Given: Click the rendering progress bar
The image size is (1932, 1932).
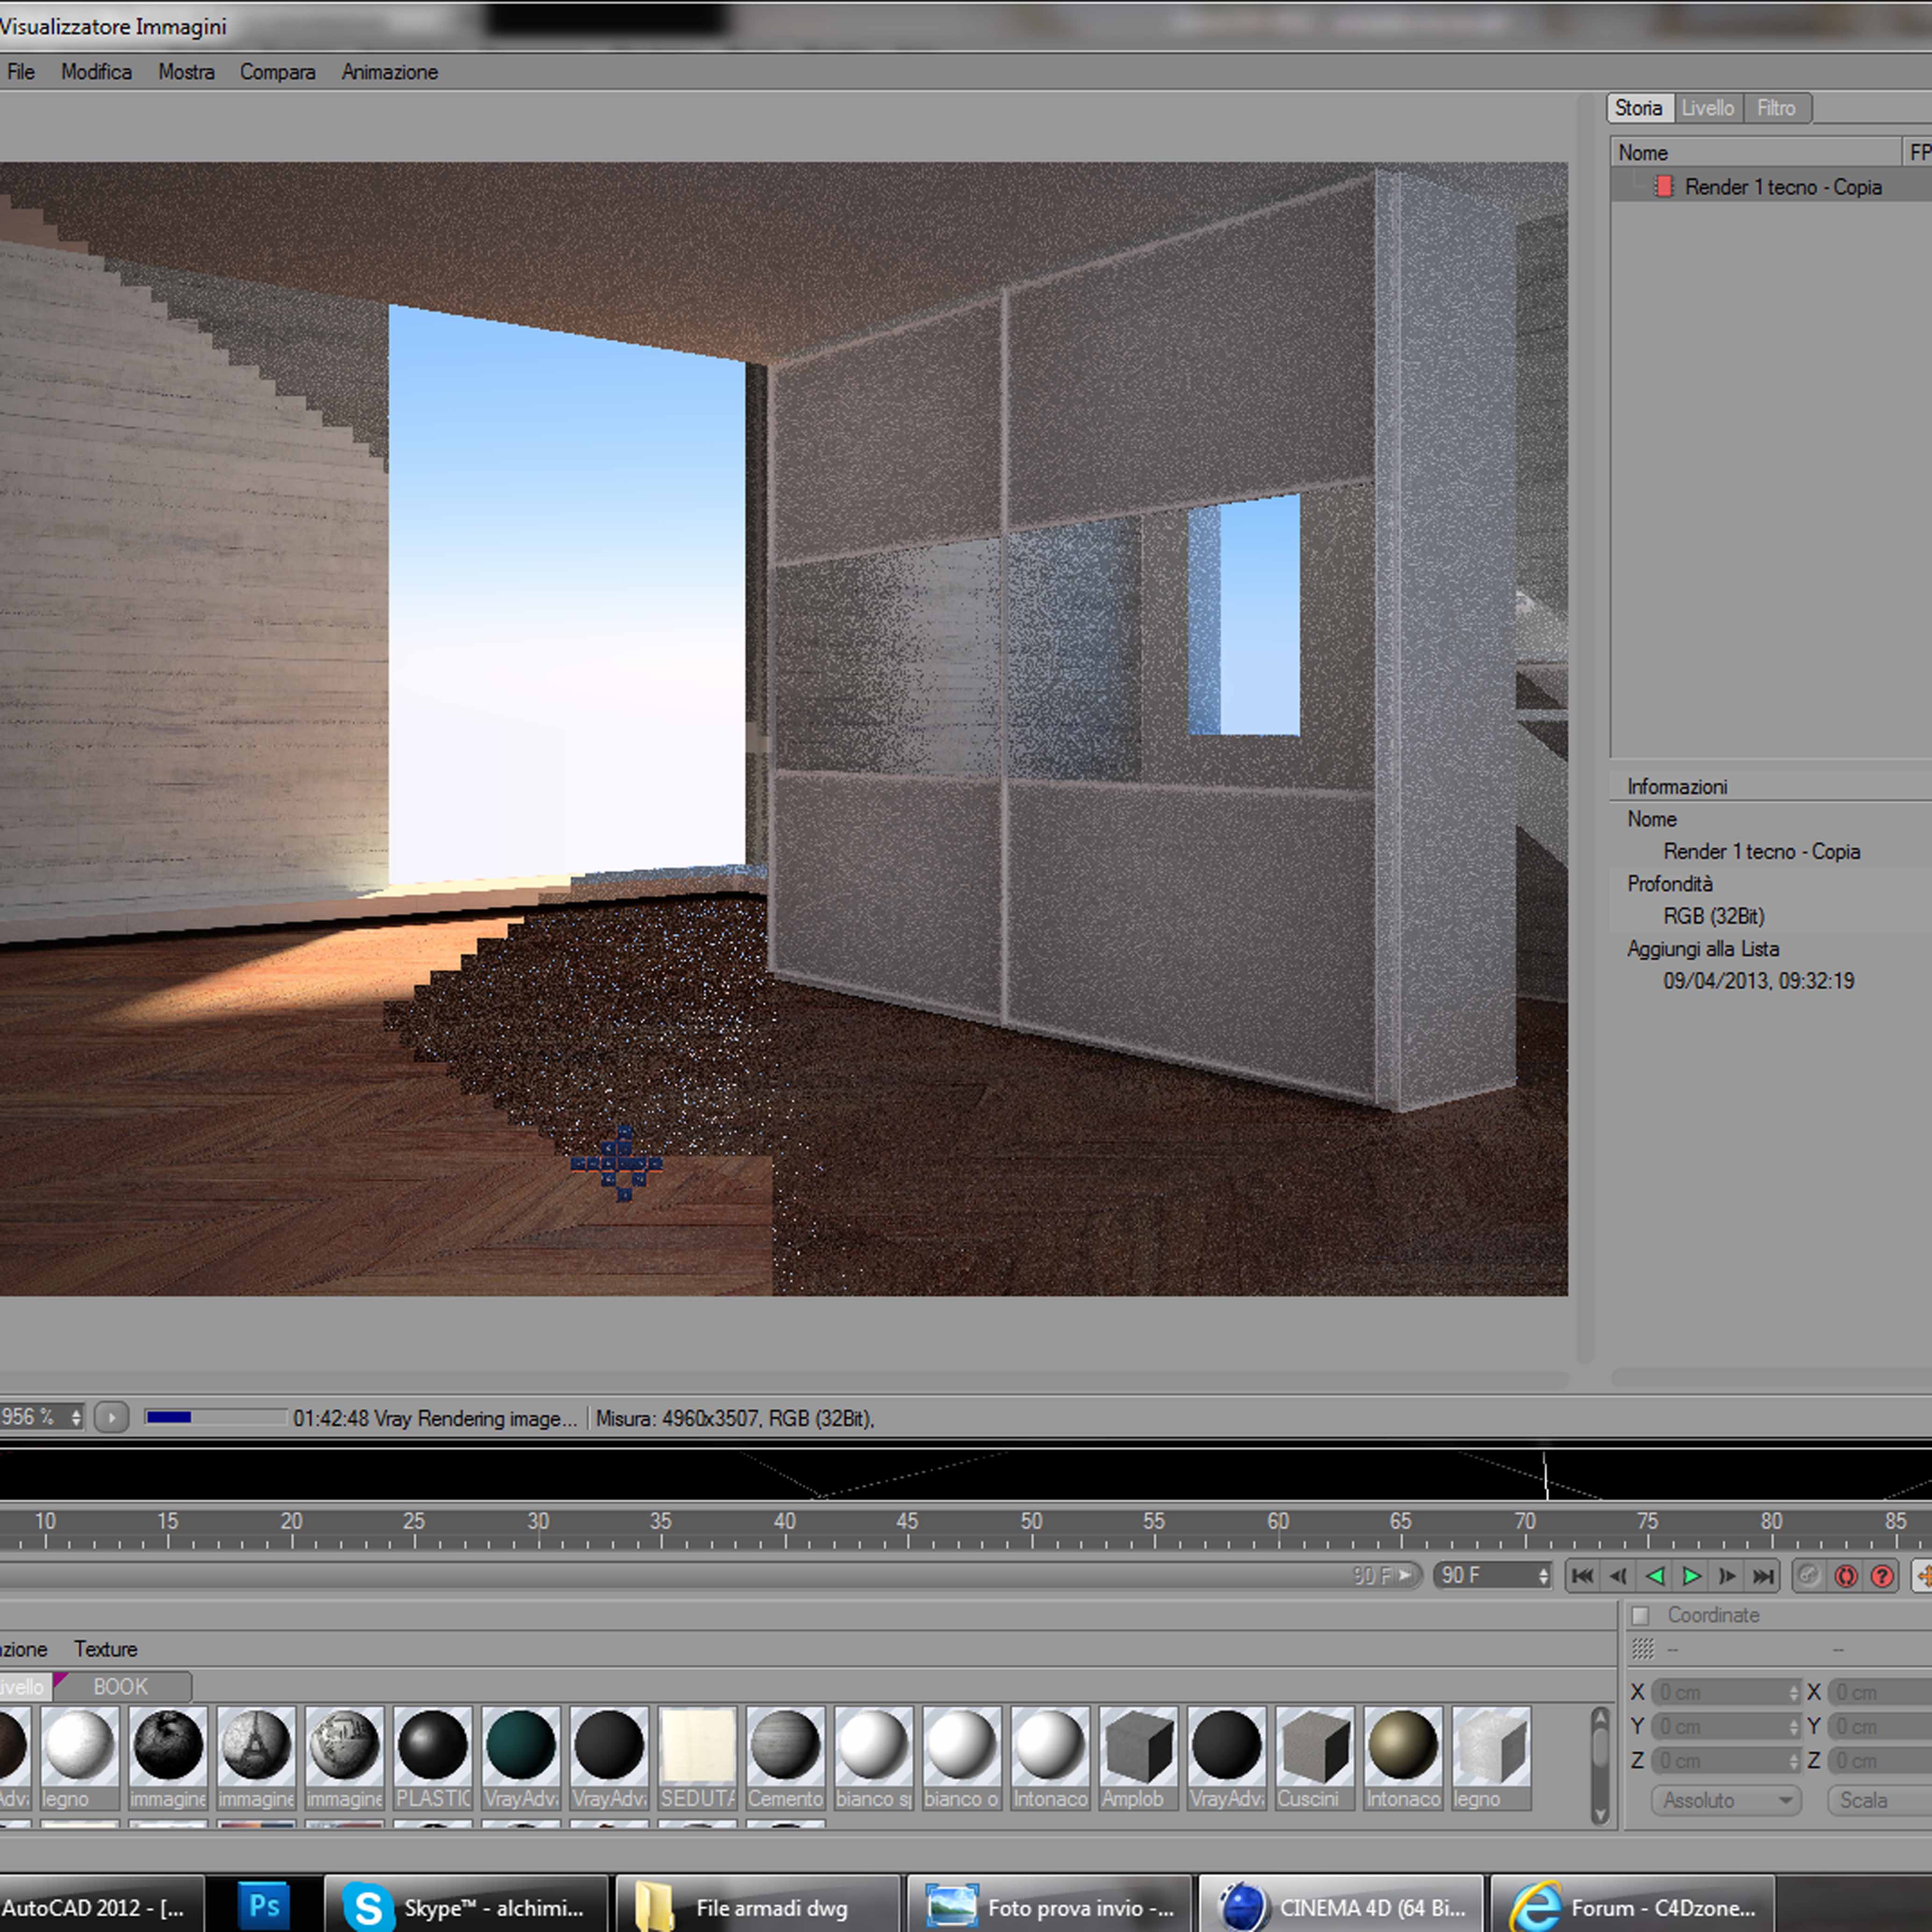Looking at the screenshot, I should point(215,1417).
